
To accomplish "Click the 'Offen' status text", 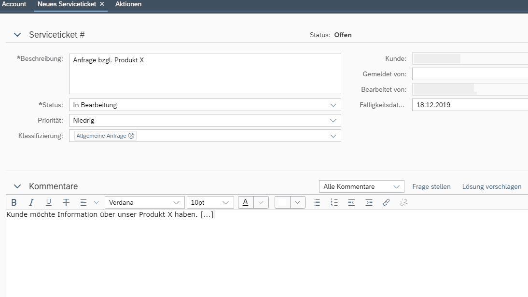I will 343,35.
